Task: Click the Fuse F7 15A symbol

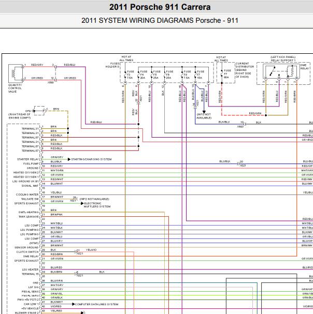Action: [x=195, y=74]
